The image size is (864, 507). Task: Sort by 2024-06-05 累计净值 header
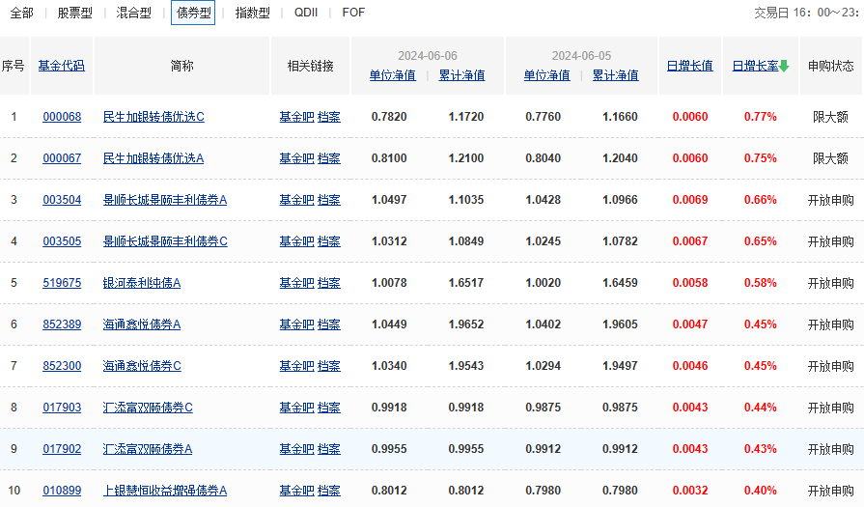pyautogui.click(x=616, y=75)
